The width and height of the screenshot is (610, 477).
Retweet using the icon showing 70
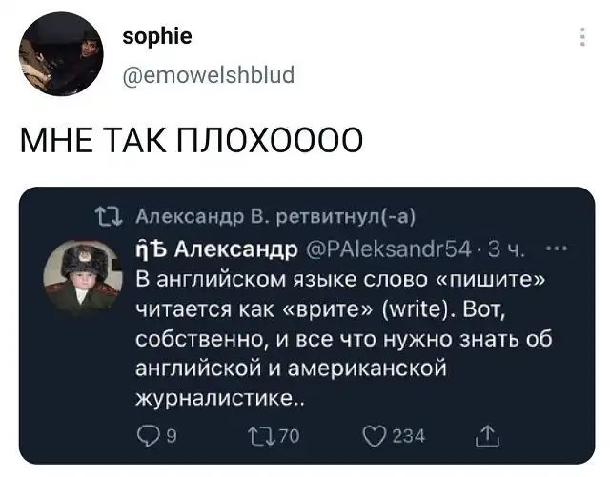(x=263, y=435)
